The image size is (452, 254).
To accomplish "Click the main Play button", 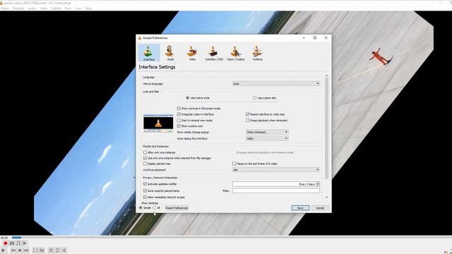I will [x=4, y=250].
